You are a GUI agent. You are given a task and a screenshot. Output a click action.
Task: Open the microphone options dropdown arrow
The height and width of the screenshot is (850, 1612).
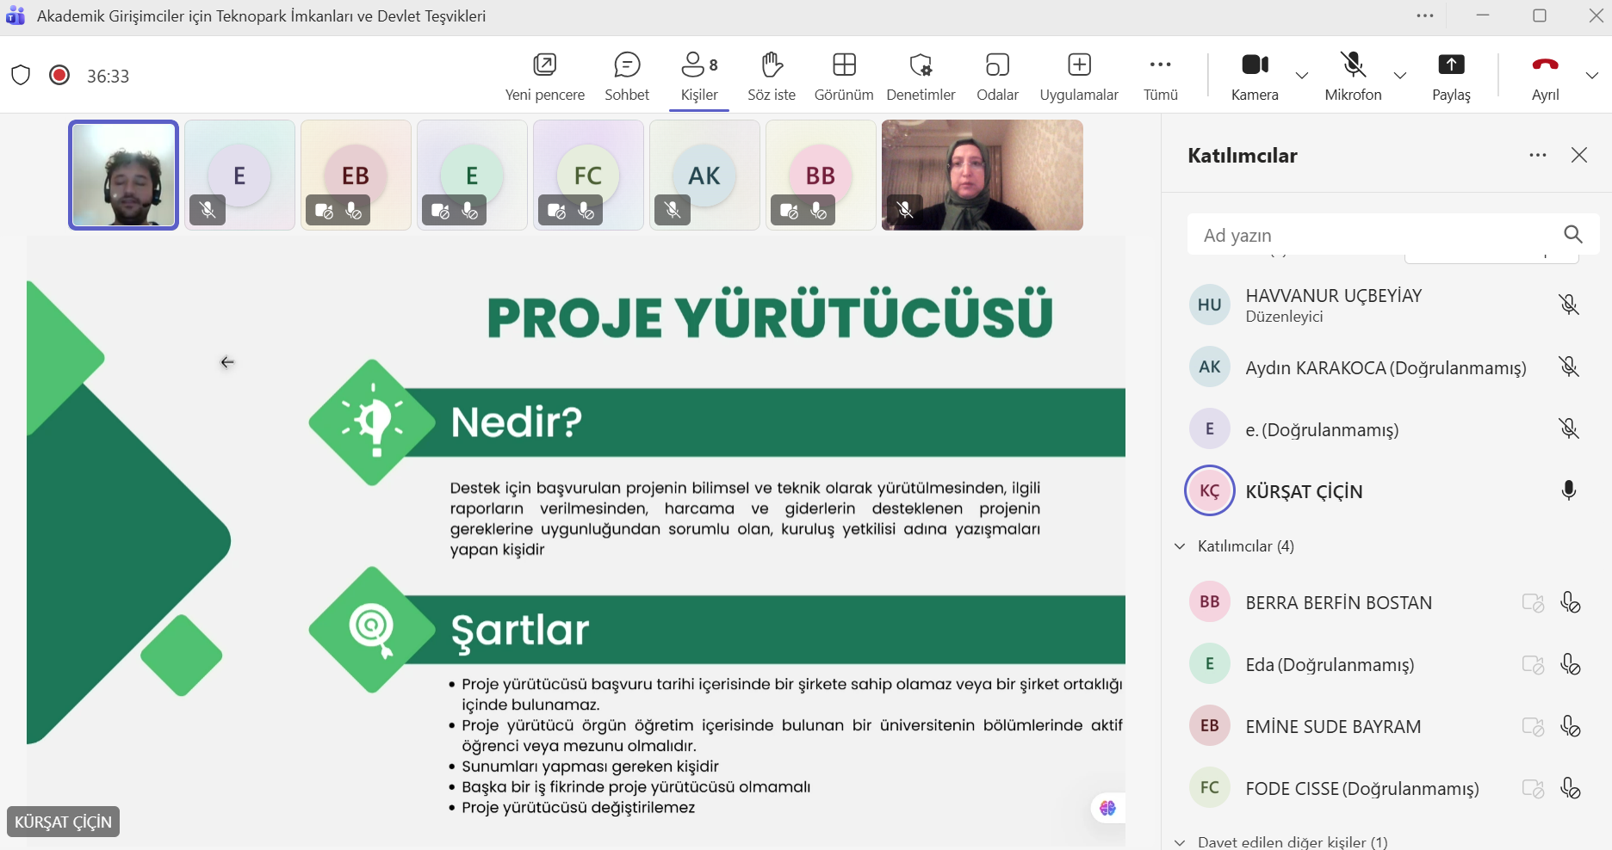click(x=1400, y=76)
